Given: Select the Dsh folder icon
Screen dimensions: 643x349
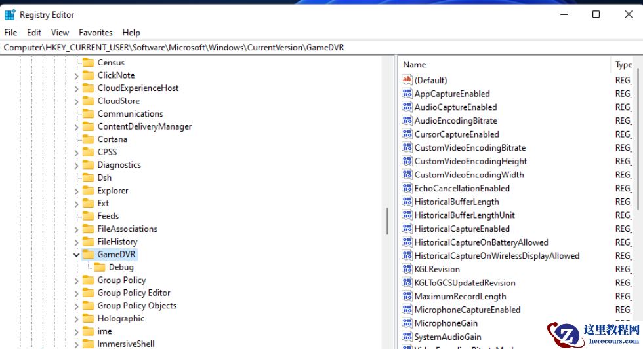Looking at the screenshot, I should point(88,177).
